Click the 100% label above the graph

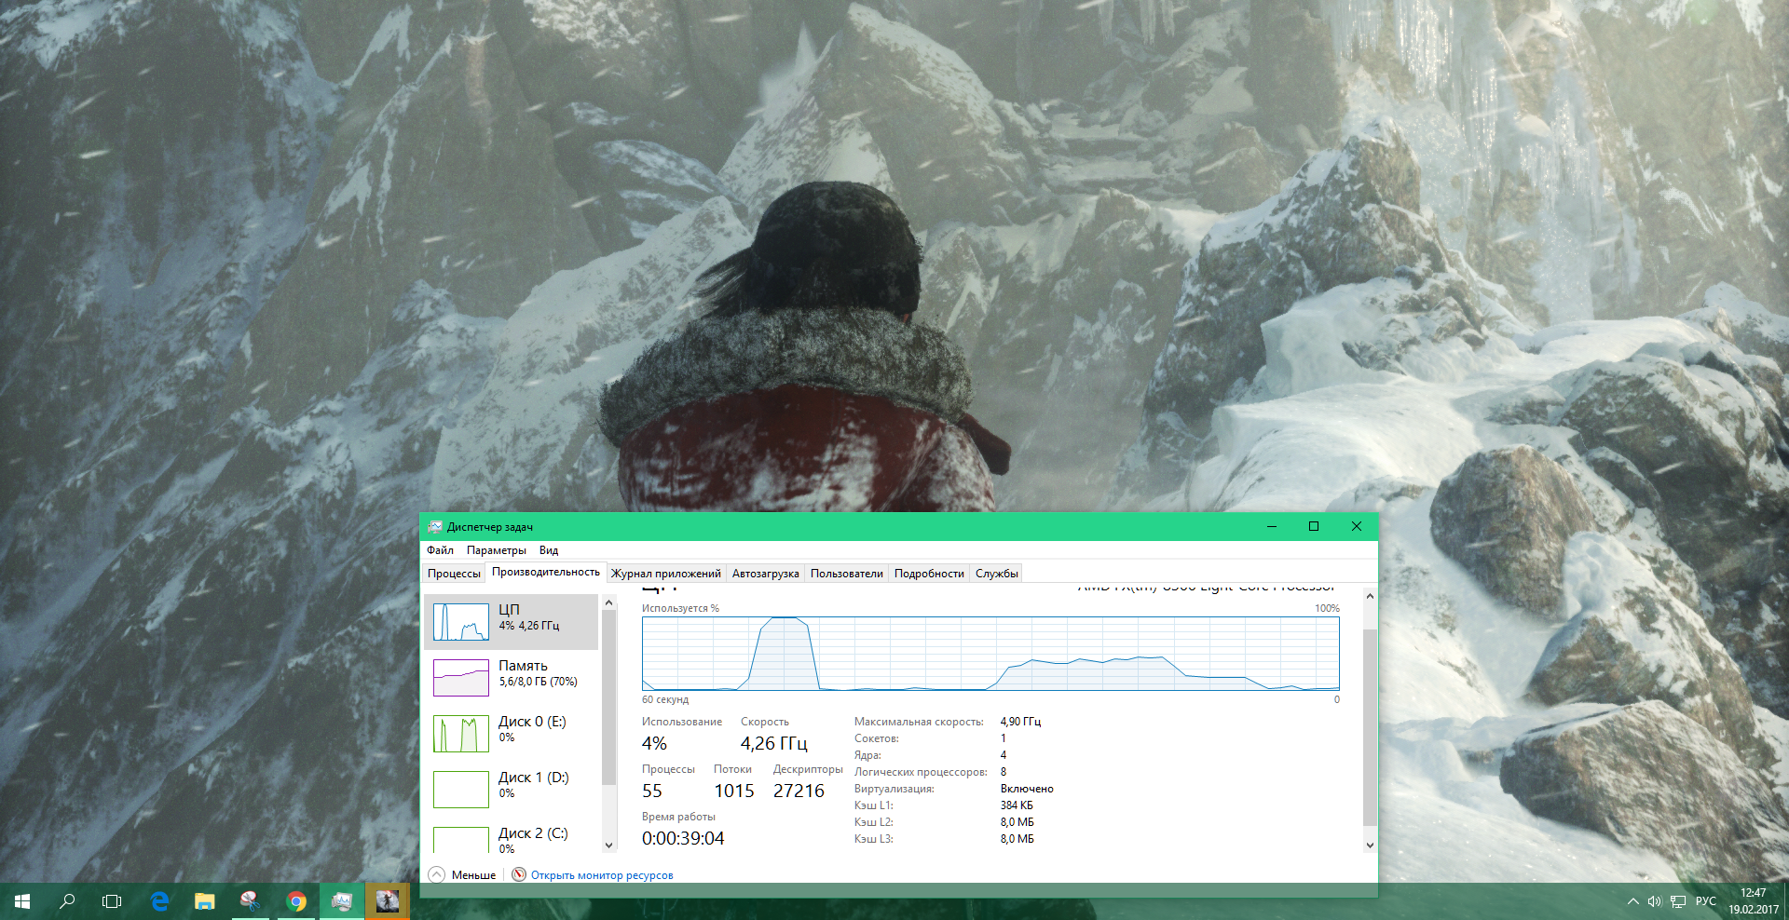(1327, 609)
